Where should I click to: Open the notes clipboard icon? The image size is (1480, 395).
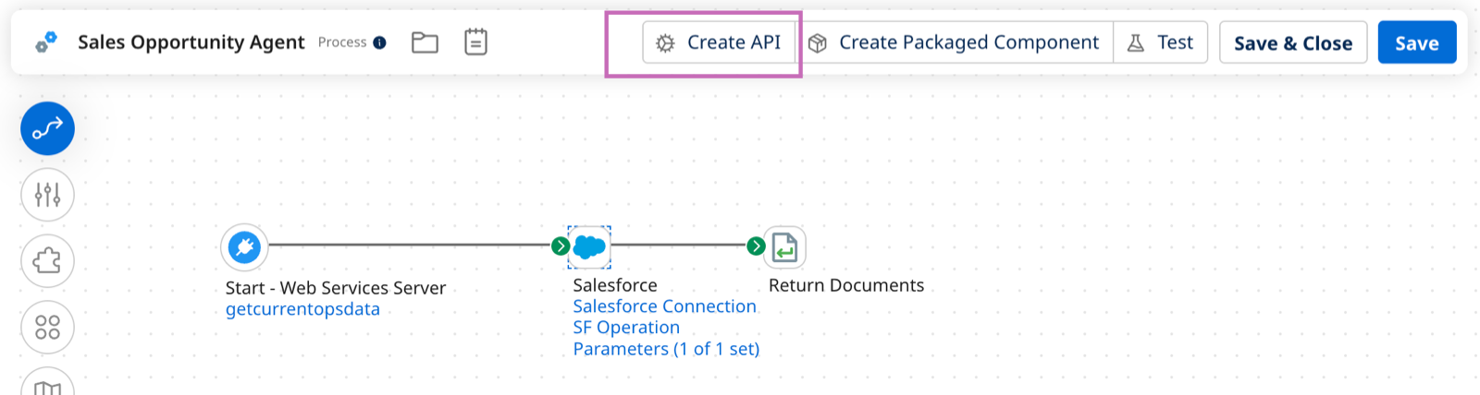[475, 42]
